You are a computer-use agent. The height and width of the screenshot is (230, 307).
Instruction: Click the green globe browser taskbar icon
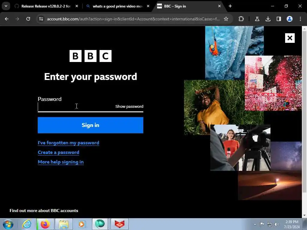[x=100, y=224]
